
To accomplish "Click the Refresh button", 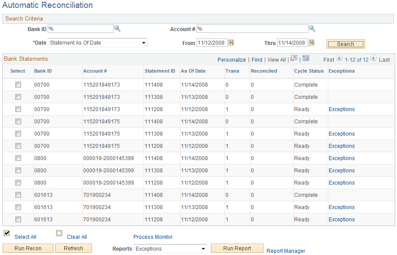I will [x=73, y=248].
